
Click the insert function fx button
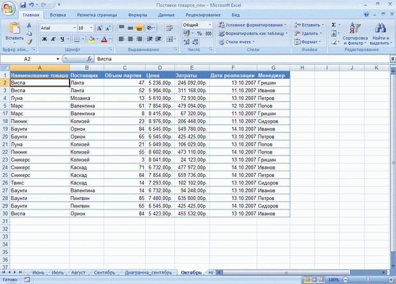click(x=89, y=59)
